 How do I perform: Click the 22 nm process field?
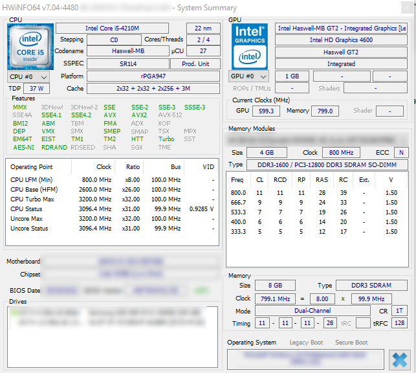(203, 28)
